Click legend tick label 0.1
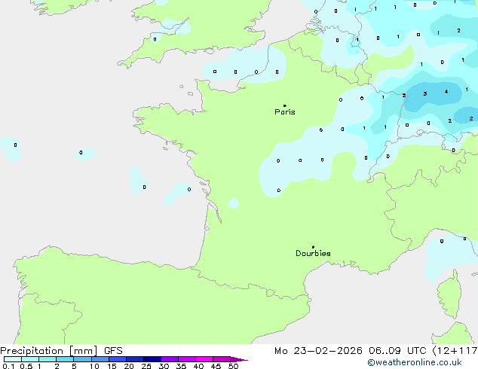The width and height of the screenshot is (478, 369). [8, 366]
